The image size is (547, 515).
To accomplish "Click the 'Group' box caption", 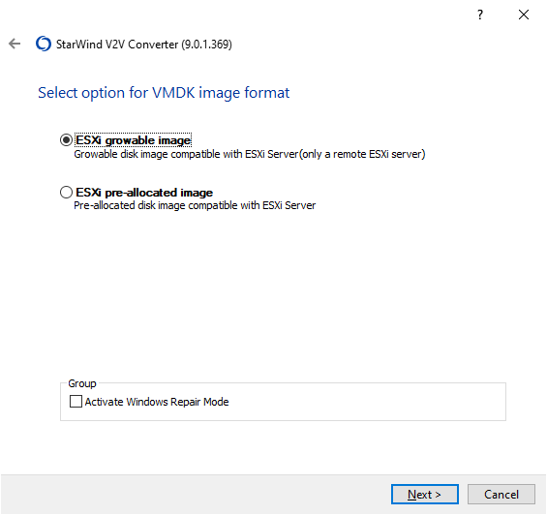I will (82, 383).
